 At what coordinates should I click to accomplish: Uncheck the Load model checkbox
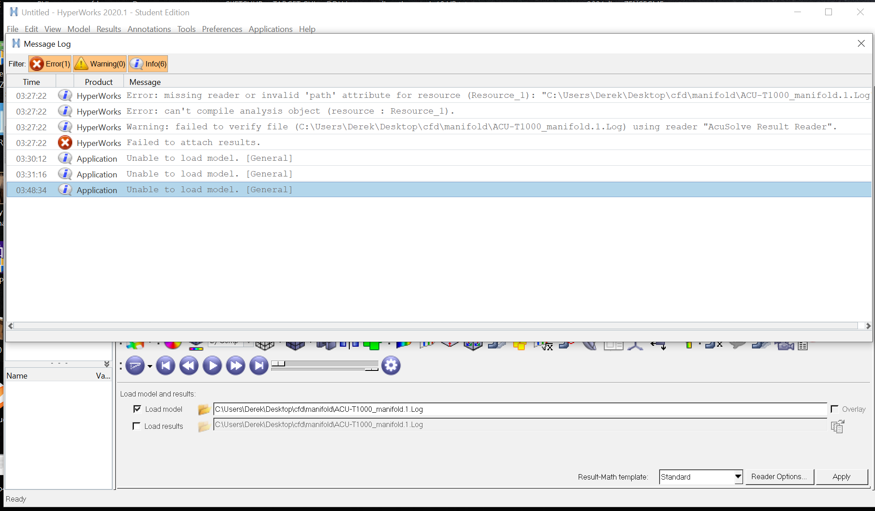coord(137,409)
